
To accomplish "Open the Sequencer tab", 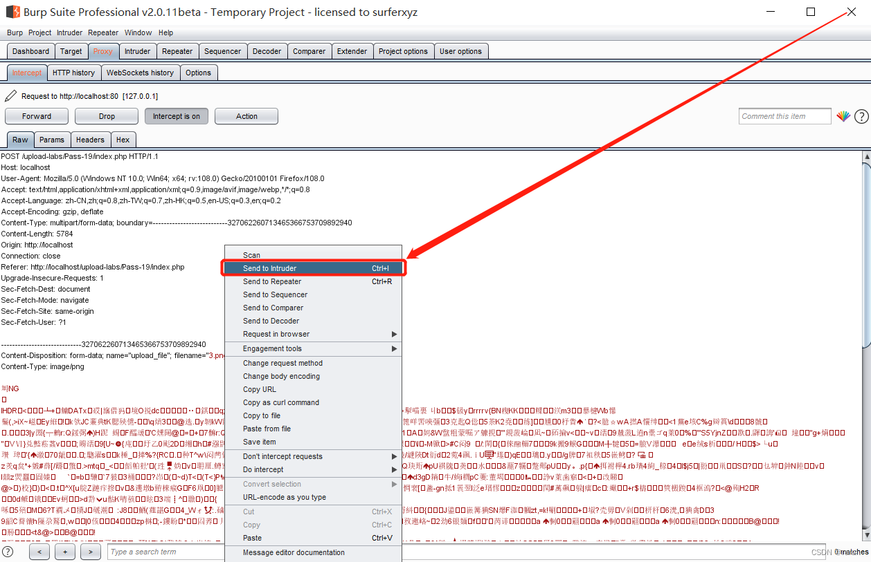I will [x=223, y=51].
